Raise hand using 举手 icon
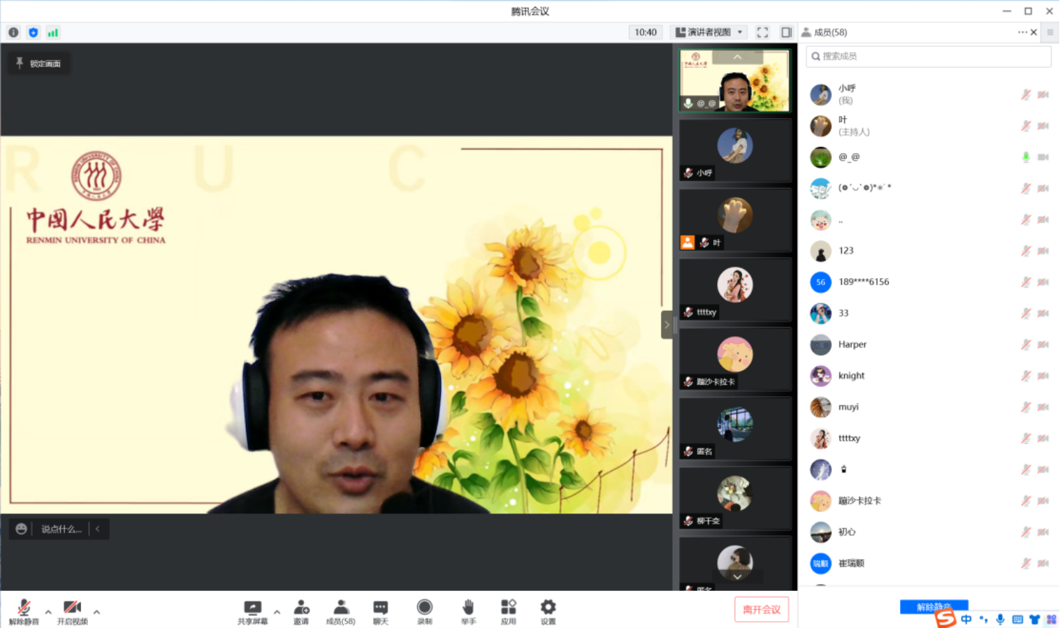Screen dimensions: 1060x628 (468, 611)
